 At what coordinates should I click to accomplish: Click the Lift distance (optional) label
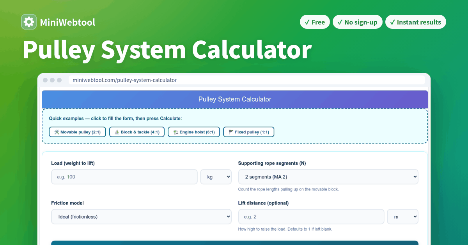[263, 203]
